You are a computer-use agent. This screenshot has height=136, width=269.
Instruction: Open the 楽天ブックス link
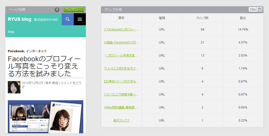pos(121,120)
